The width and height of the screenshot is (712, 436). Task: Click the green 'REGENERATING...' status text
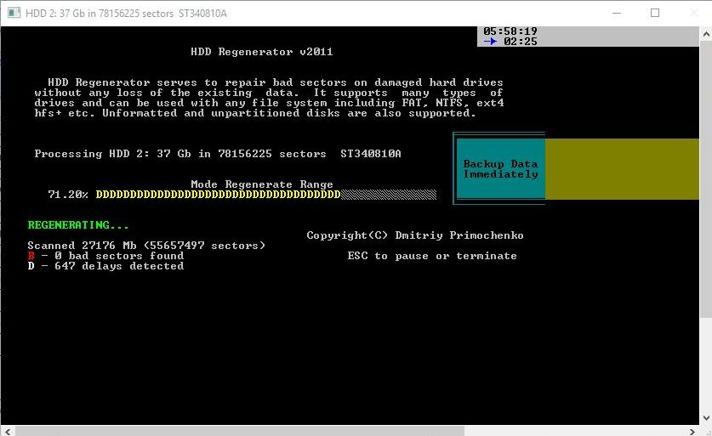[x=78, y=225]
